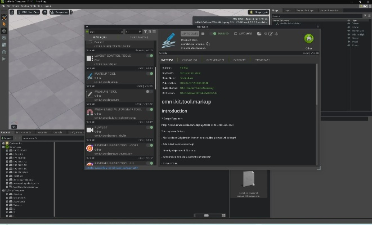Enable the Measure Tool extension toggle

point(150,92)
